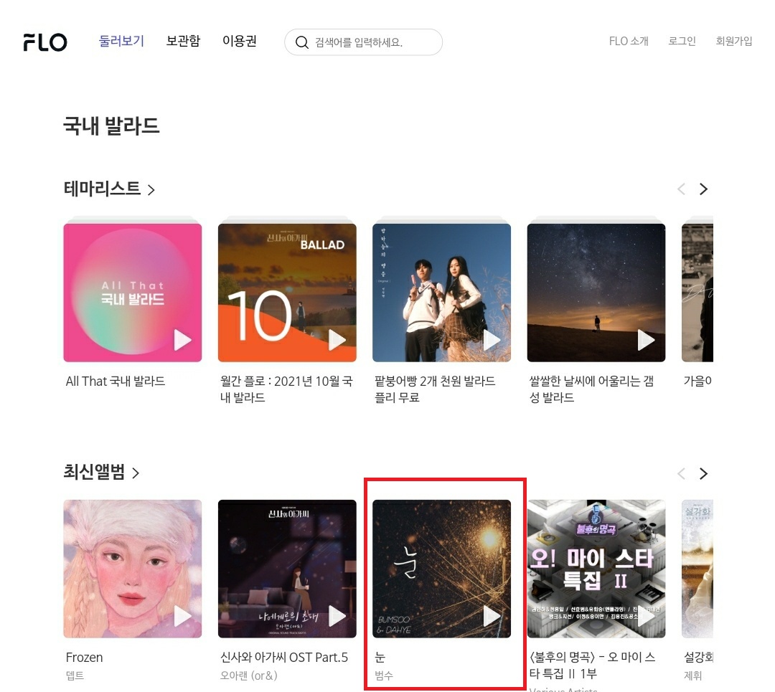Play the 신사와 아가씨 OST Part.5 album
This screenshot has height=692, width=775.
point(337,616)
